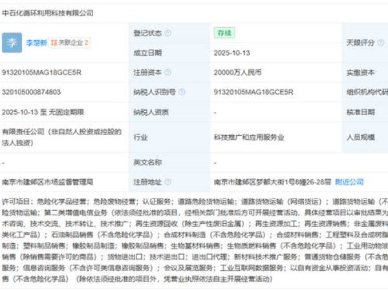388x291 pixels.
Task: Click help icon beside 注册资本
Action: pos(168,72)
